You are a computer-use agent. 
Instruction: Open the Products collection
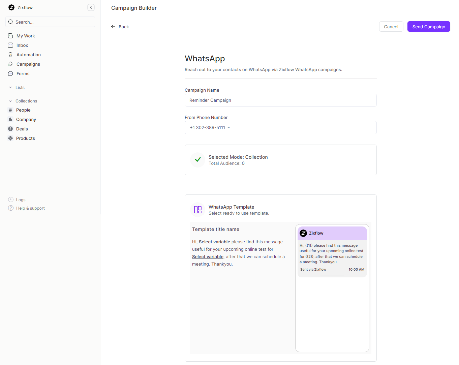click(25, 138)
